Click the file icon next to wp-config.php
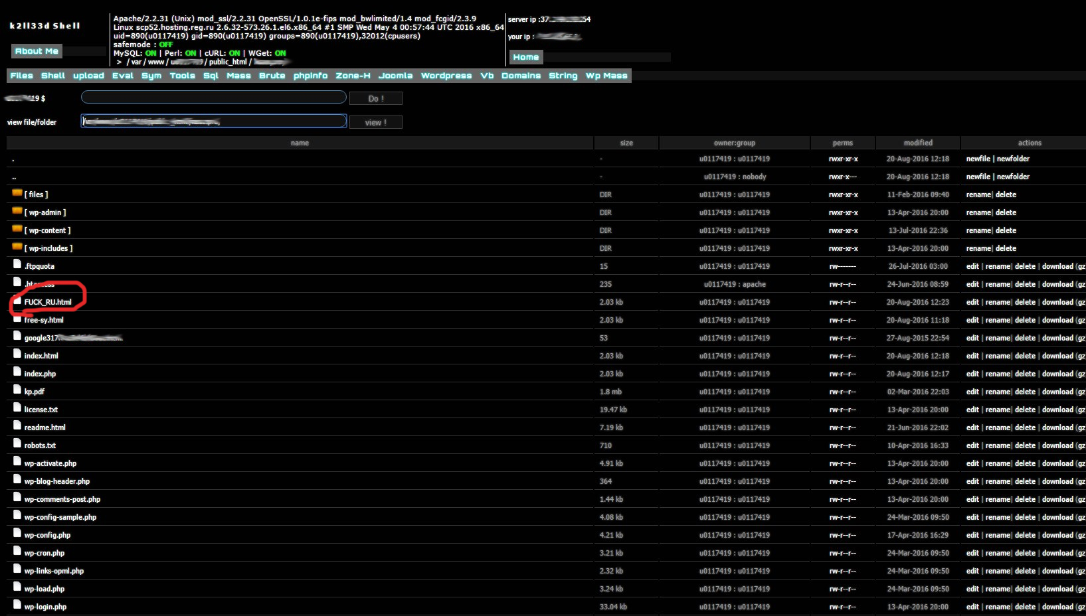This screenshot has width=1086, height=616. coord(17,534)
